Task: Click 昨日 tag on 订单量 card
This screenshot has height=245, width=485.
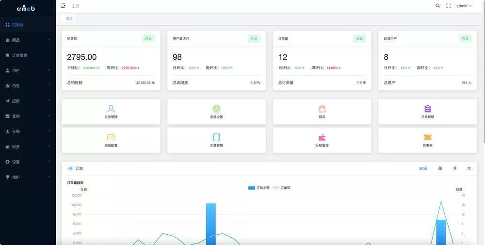Action: tap(359, 38)
